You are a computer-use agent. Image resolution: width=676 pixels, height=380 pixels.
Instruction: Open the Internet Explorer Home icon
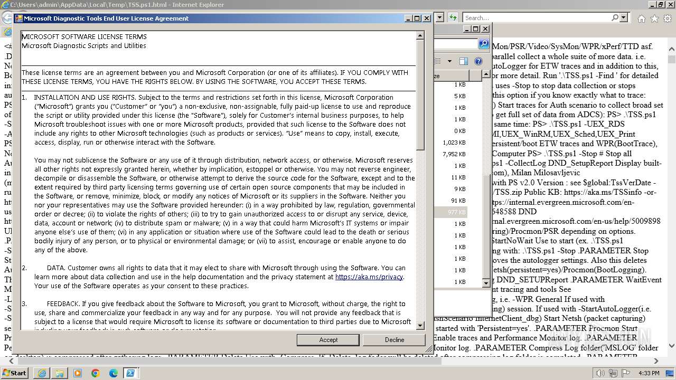(x=641, y=18)
